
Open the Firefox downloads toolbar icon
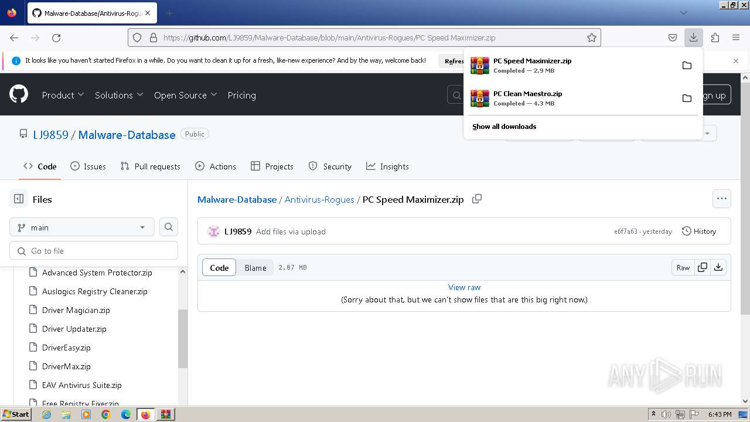pyautogui.click(x=693, y=38)
